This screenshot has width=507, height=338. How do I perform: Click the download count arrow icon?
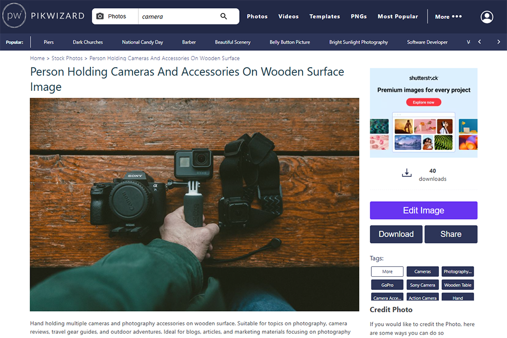407,173
